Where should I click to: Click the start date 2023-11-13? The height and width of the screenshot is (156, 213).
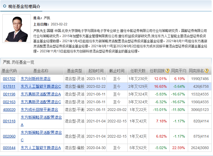pyautogui.click(x=96, y=79)
